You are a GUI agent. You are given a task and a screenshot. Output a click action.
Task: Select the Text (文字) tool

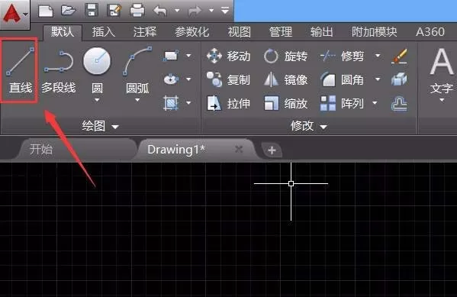point(442,70)
